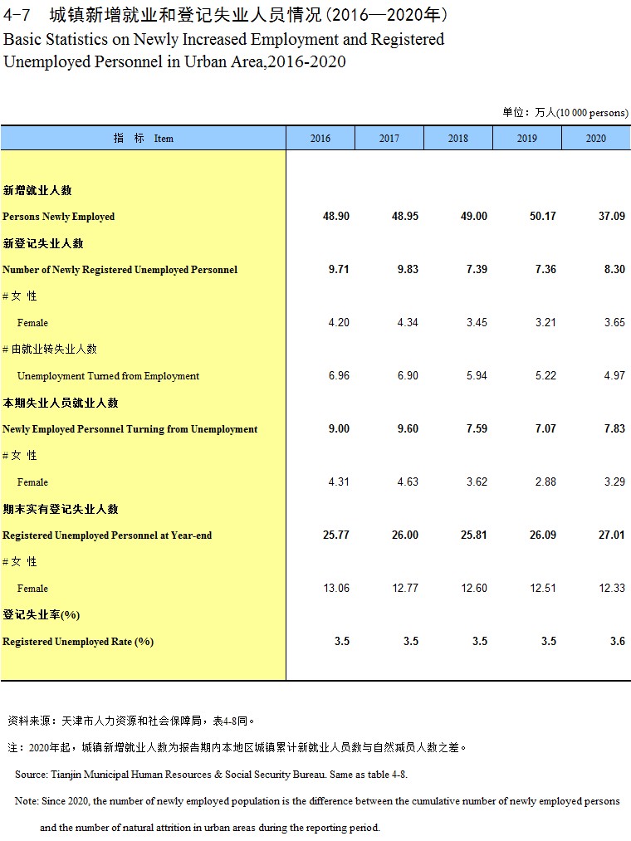Click the 2019 column header
Screen dimensions: 631x841
pos(527,138)
